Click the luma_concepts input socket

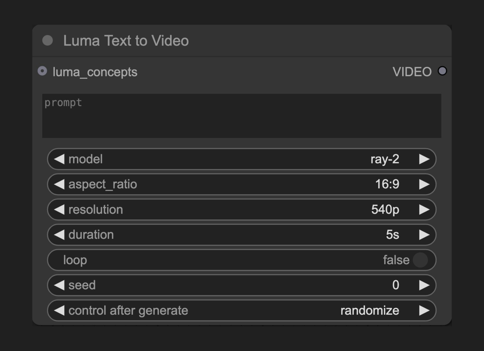[43, 71]
